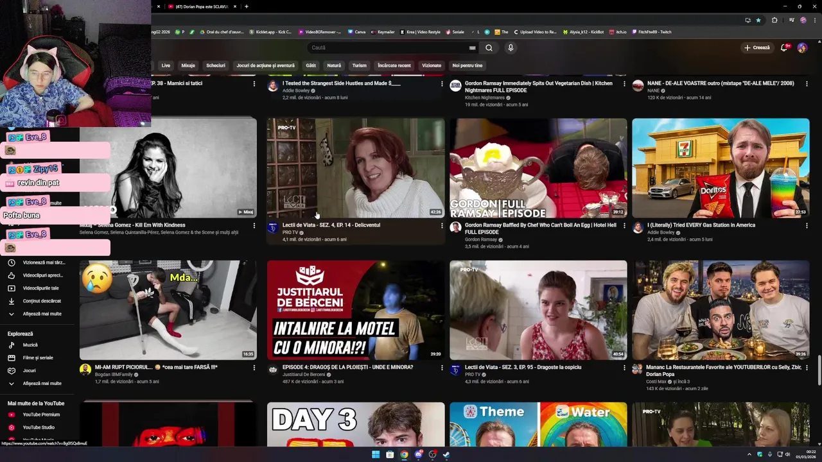Open the DAY 3 video thumbnail
The width and height of the screenshot is (822, 462).
click(356, 424)
